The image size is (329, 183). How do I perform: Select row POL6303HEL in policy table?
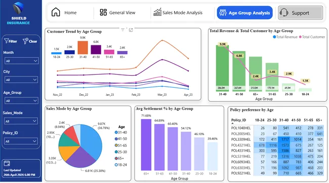(x=277, y=168)
